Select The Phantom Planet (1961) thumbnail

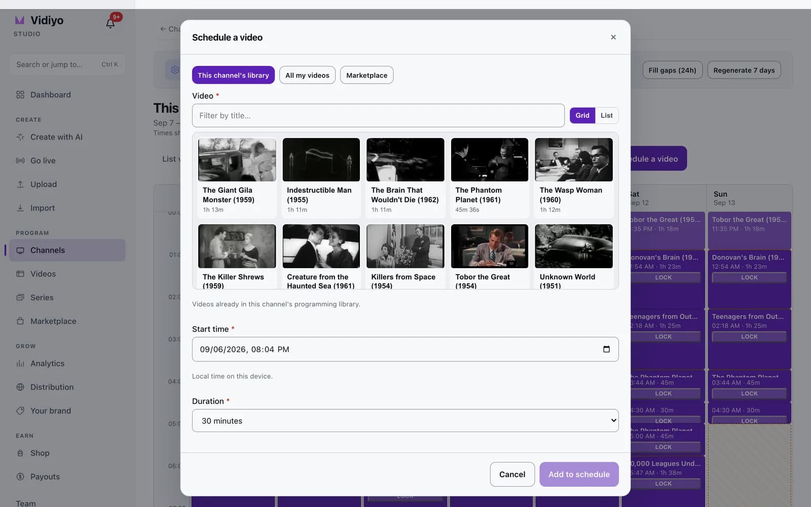(490, 160)
